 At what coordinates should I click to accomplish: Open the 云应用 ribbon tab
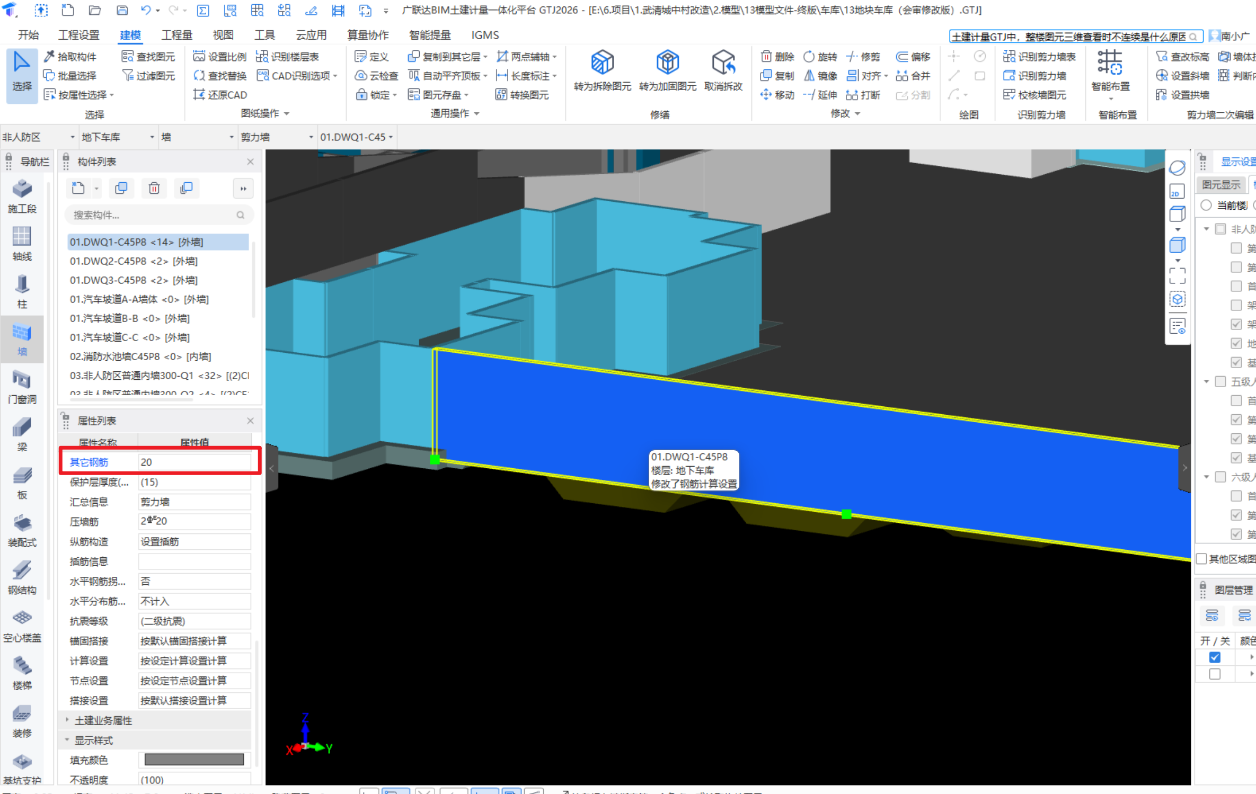click(x=311, y=35)
